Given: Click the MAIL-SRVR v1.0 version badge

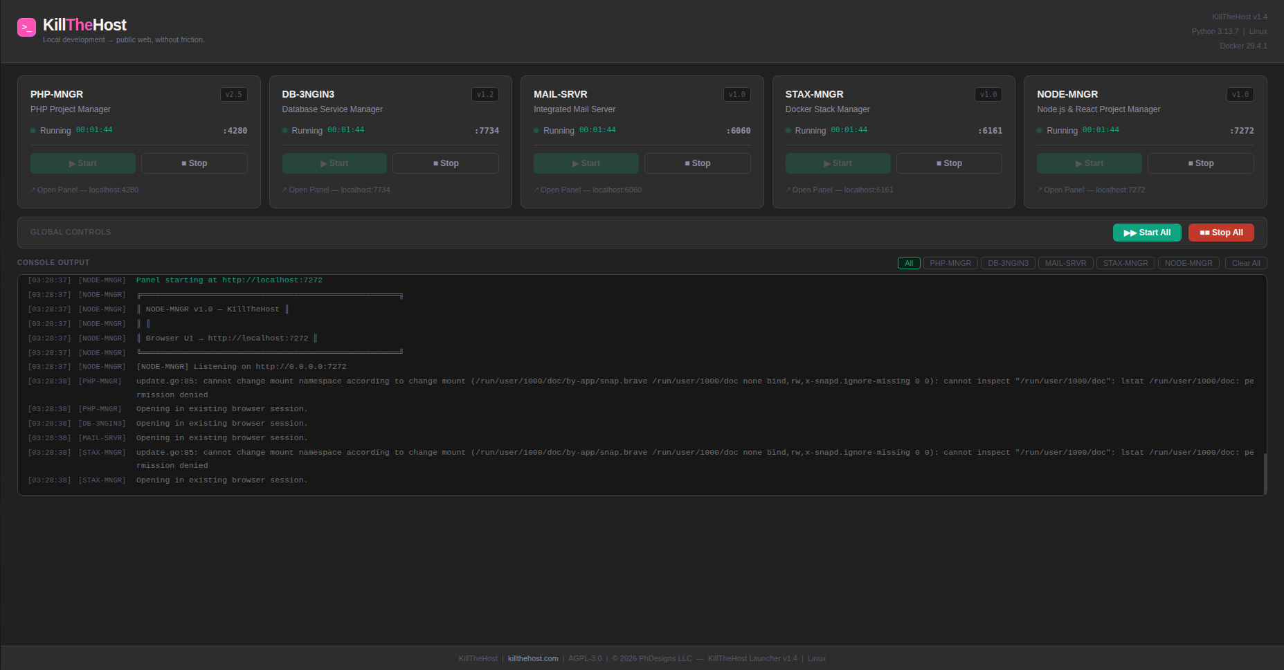Looking at the screenshot, I should (737, 94).
